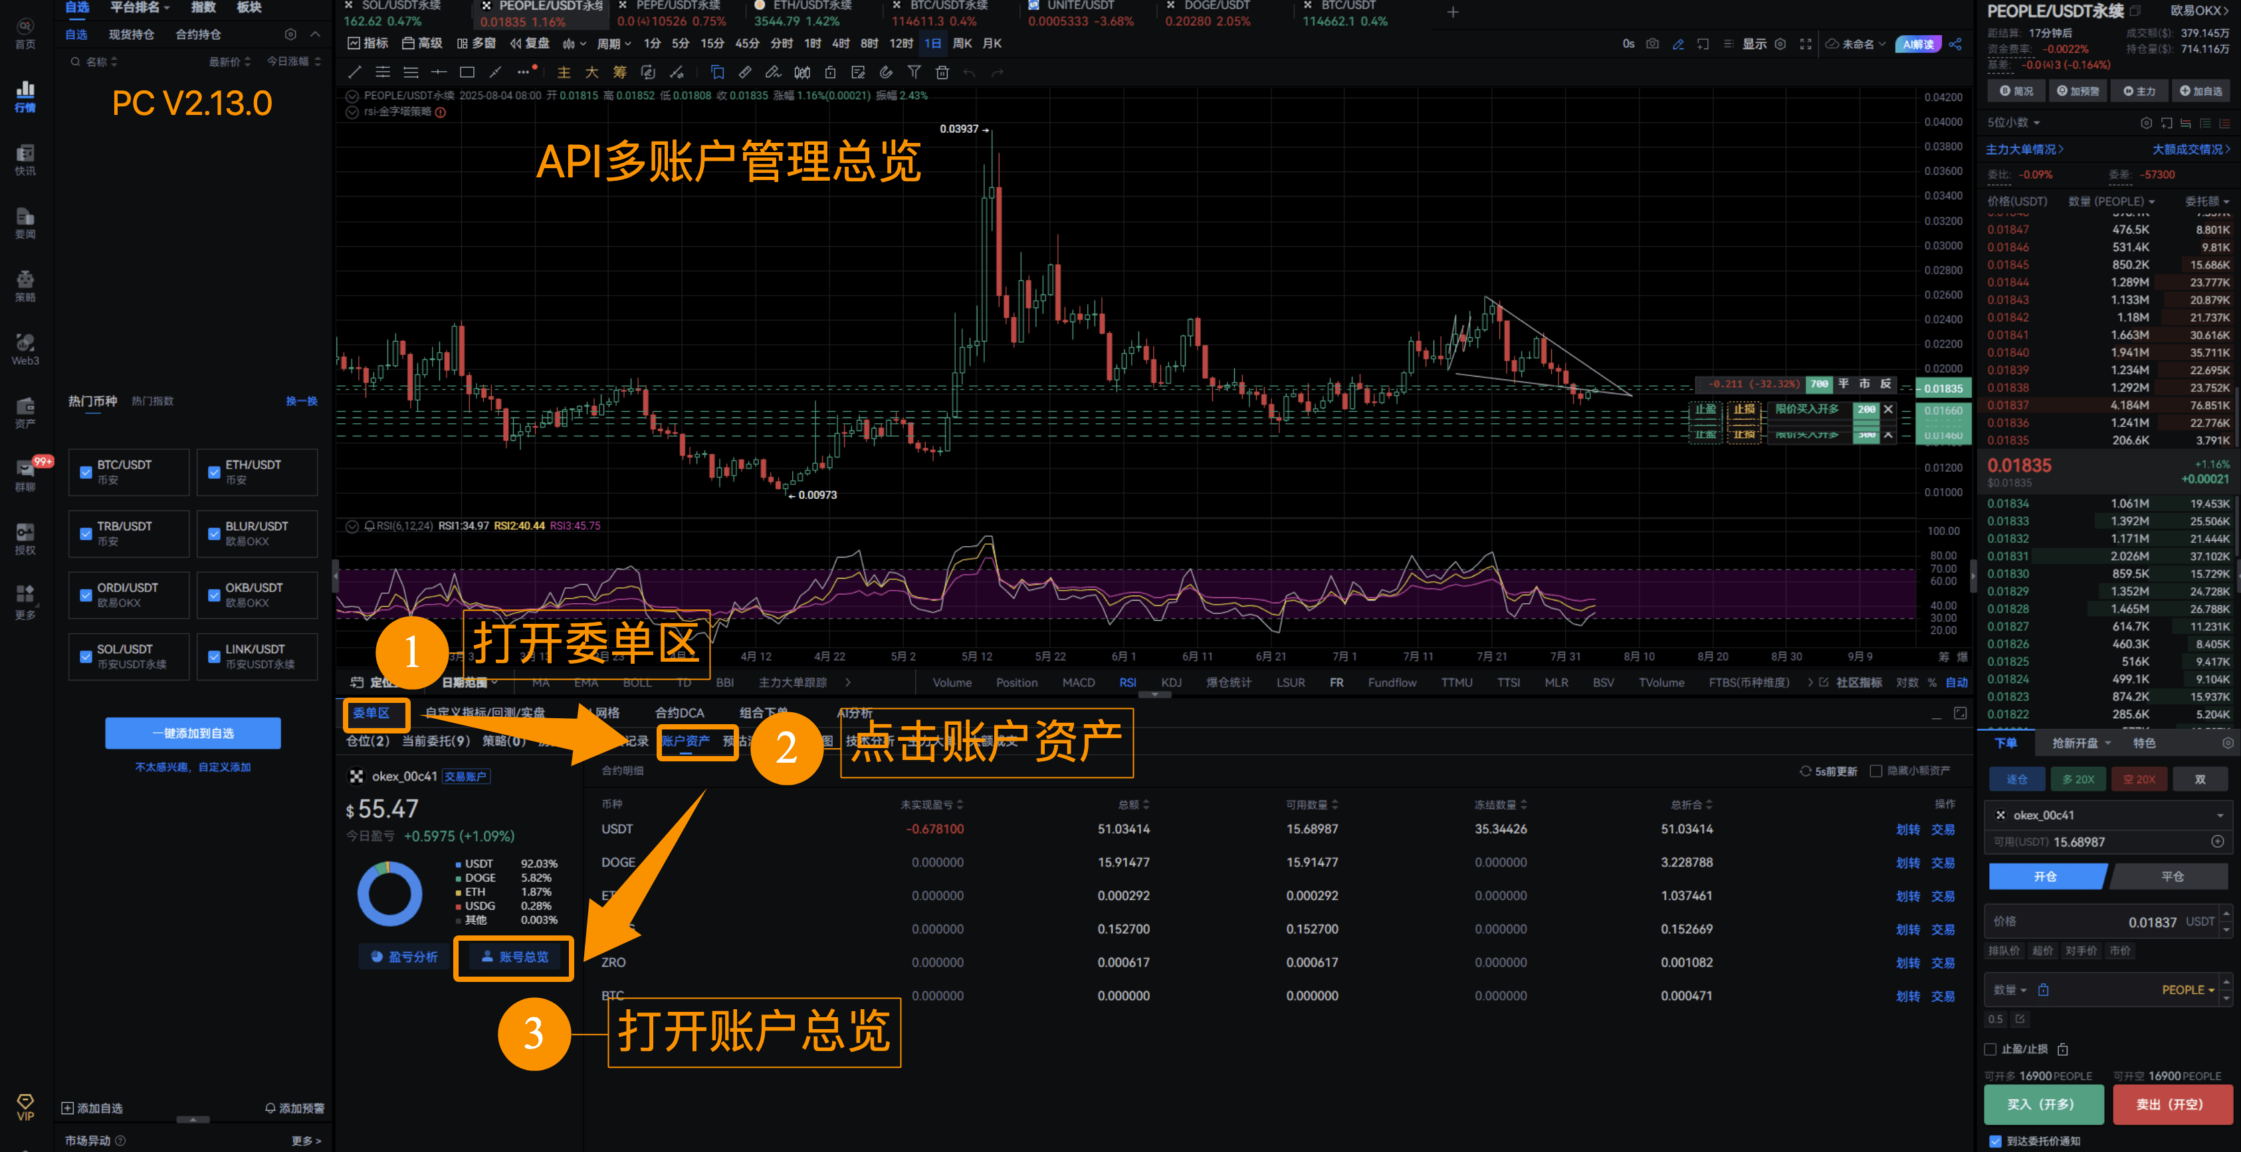
Task: Open 快讯 news flash in sidebar
Action: click(25, 160)
